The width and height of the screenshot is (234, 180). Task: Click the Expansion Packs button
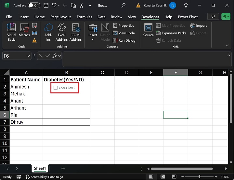pyautogui.click(x=171, y=33)
